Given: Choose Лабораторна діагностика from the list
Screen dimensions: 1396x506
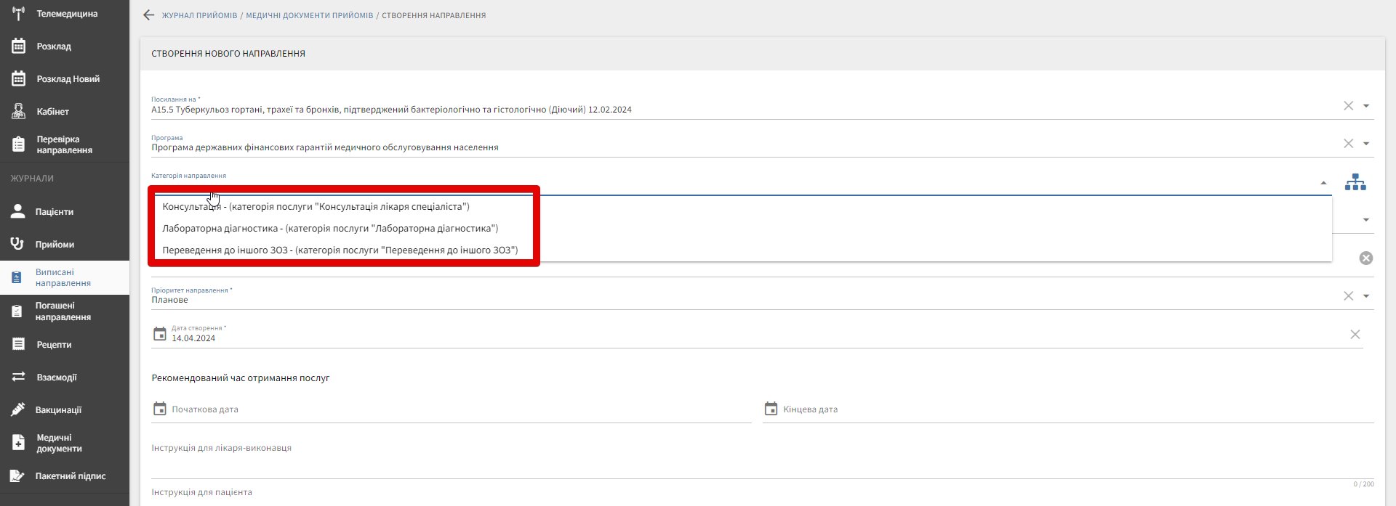Looking at the screenshot, I should (330, 229).
